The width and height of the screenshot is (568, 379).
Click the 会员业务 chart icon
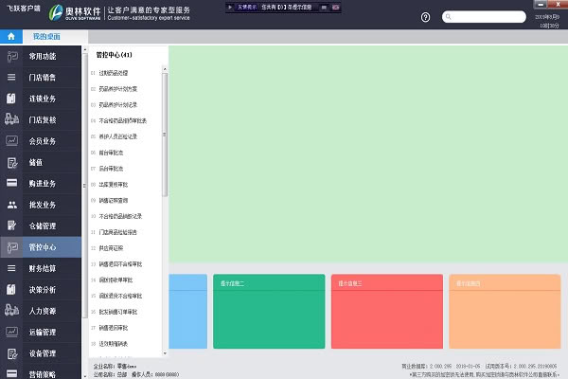pyautogui.click(x=12, y=140)
